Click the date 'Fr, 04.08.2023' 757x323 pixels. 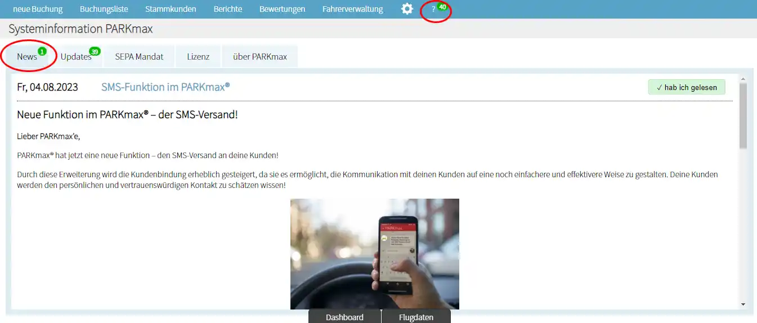click(47, 87)
